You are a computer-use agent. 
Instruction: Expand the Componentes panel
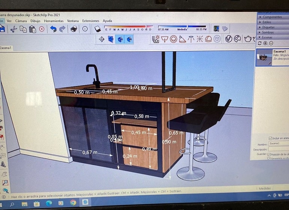coord(272,17)
